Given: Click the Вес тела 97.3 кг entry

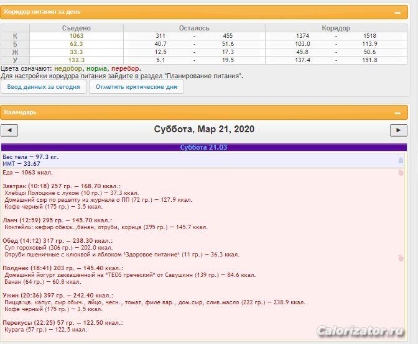Looking at the screenshot, I should [x=30, y=157].
